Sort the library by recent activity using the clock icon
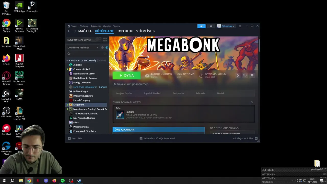327x184 pixels. 102,48
